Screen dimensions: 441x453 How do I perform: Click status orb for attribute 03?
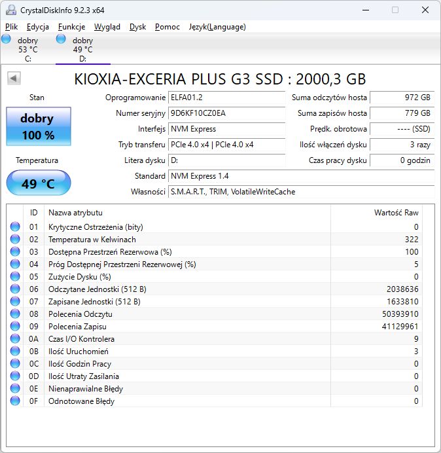[15, 251]
